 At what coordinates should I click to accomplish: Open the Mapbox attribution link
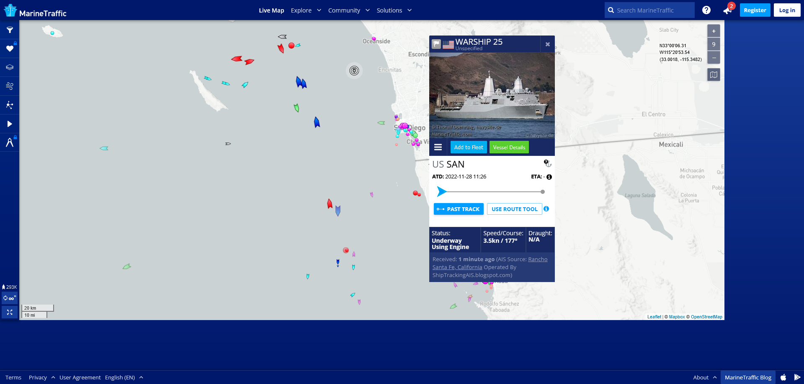pos(677,317)
